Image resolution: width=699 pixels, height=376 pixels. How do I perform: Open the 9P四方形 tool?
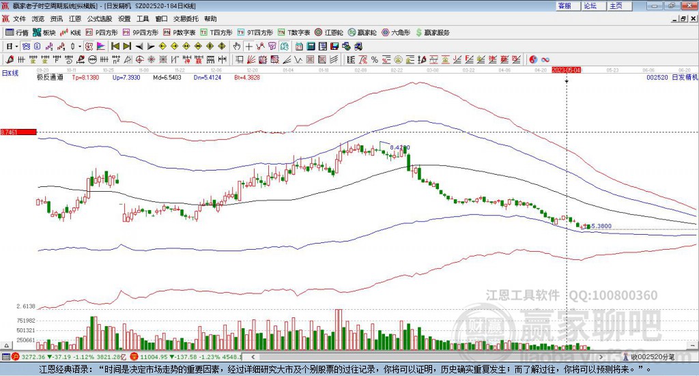[141, 33]
